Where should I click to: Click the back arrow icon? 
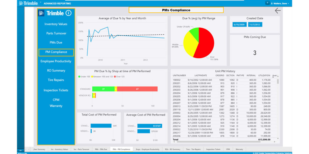pyautogui.click(x=278, y=11)
